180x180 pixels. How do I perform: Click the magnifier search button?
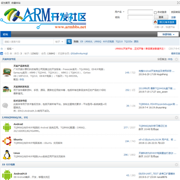pyautogui.click(x=69, y=41)
